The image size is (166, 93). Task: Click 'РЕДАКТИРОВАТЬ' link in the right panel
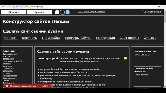pyautogui.click(x=142, y=55)
